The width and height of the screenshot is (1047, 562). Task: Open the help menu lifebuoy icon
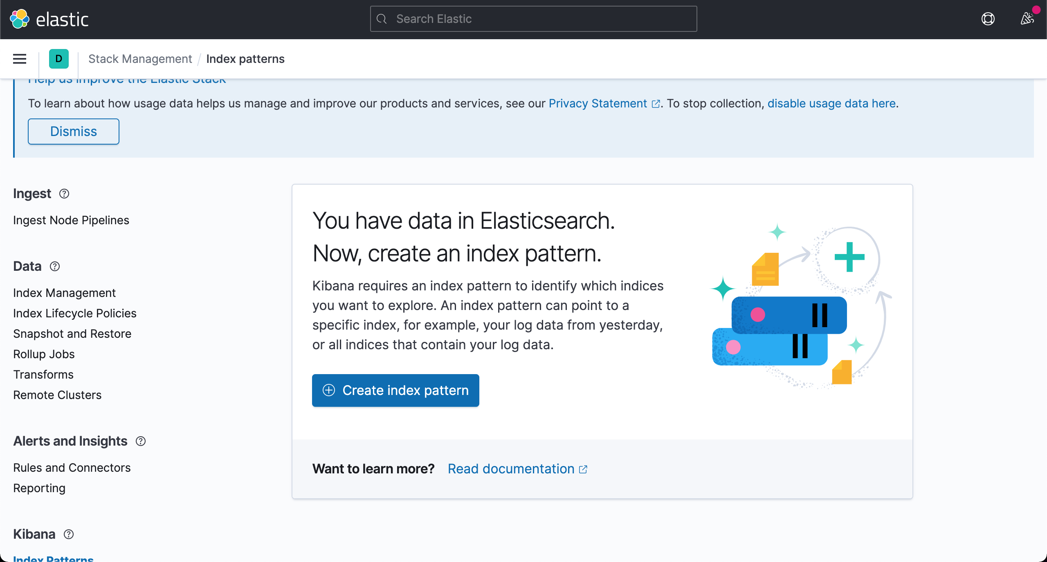tap(988, 19)
